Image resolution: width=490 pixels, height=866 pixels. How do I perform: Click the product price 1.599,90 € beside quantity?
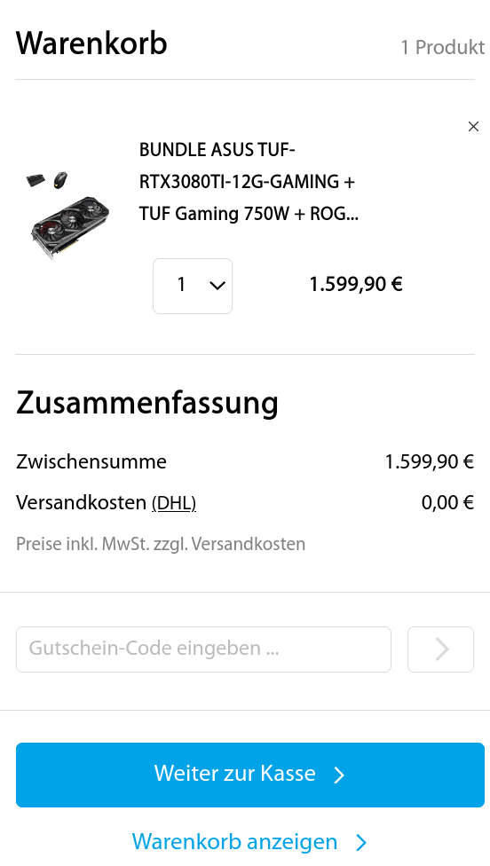(x=356, y=285)
